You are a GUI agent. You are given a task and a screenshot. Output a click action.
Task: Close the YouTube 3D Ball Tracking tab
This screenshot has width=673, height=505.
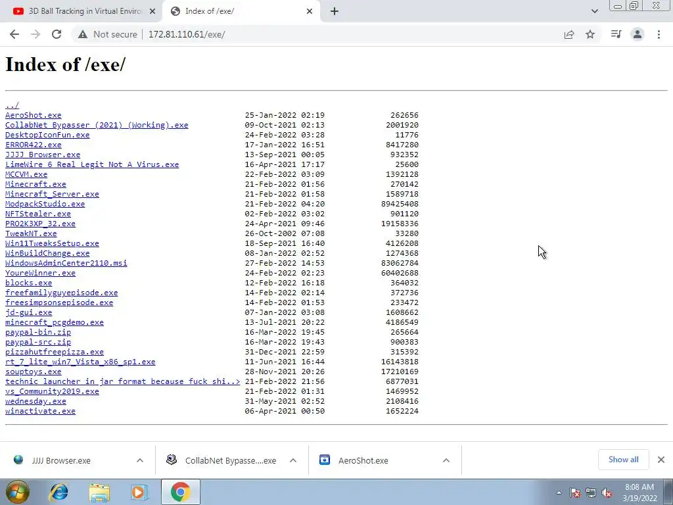tap(152, 12)
